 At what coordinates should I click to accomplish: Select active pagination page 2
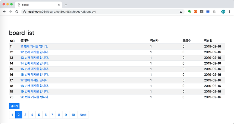(x=19, y=115)
